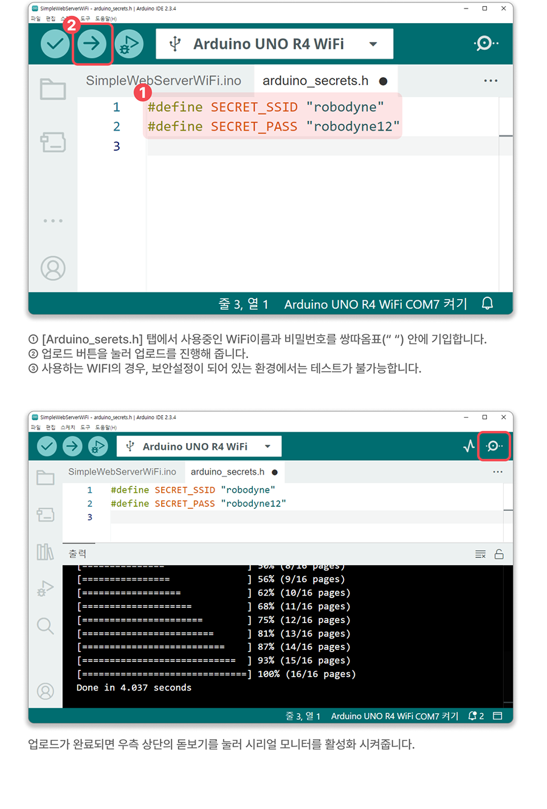Viewport: 547px width, 809px height.
Task: Open the Boards Manager in the top sidebar
Action: (53, 142)
